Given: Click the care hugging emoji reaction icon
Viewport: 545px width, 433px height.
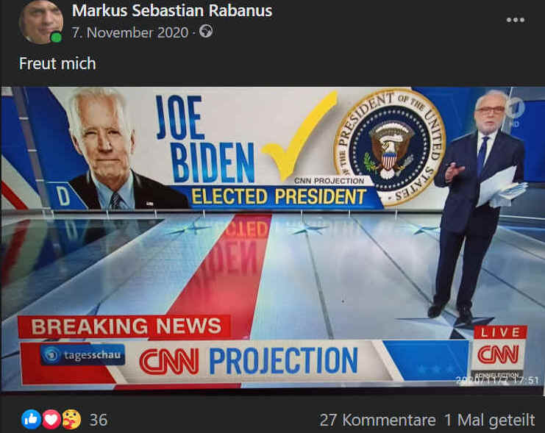Looking at the screenshot, I should click(x=71, y=420).
